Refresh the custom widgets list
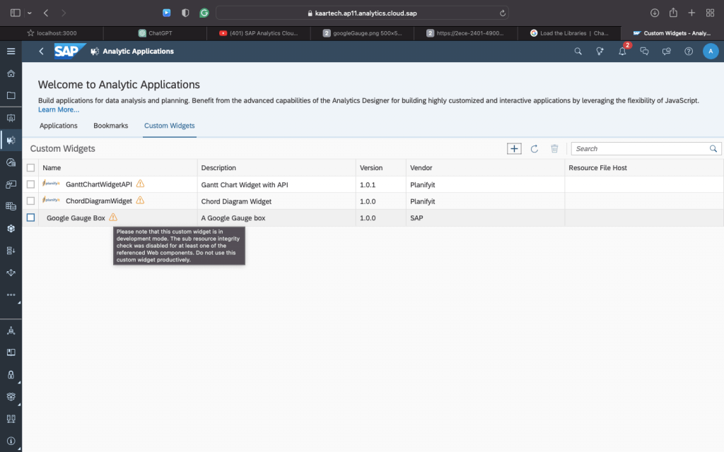The height and width of the screenshot is (452, 724). point(535,148)
